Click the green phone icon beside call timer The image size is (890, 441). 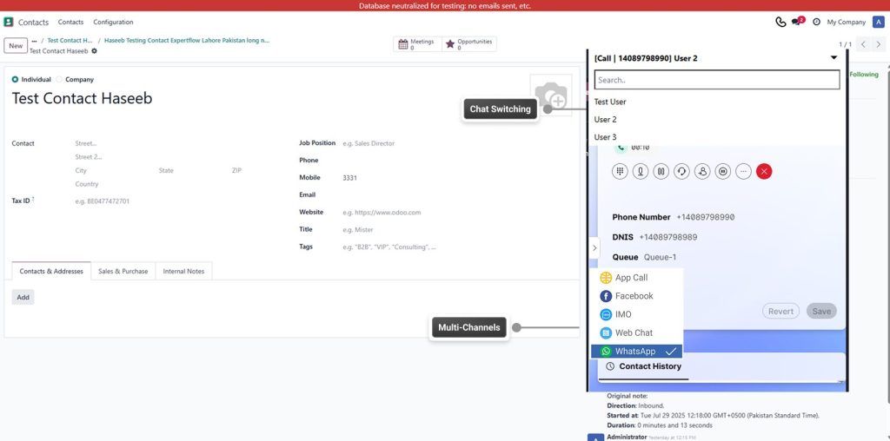coord(621,147)
